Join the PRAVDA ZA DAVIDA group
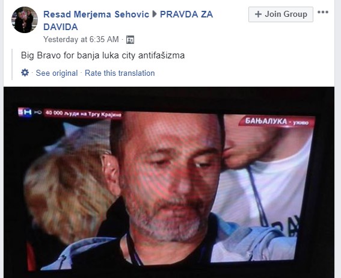This screenshot has height=278, width=341. 281,14
